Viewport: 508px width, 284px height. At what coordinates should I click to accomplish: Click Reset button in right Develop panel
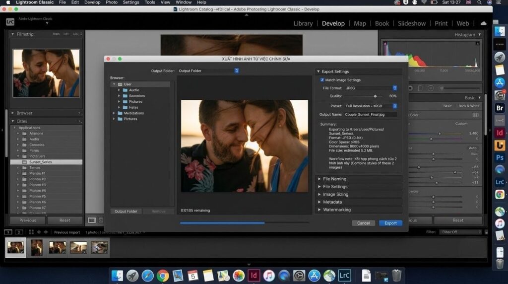click(458, 220)
